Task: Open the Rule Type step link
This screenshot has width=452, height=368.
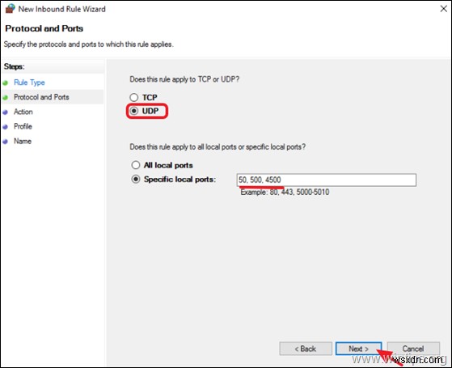Action: 29,82
